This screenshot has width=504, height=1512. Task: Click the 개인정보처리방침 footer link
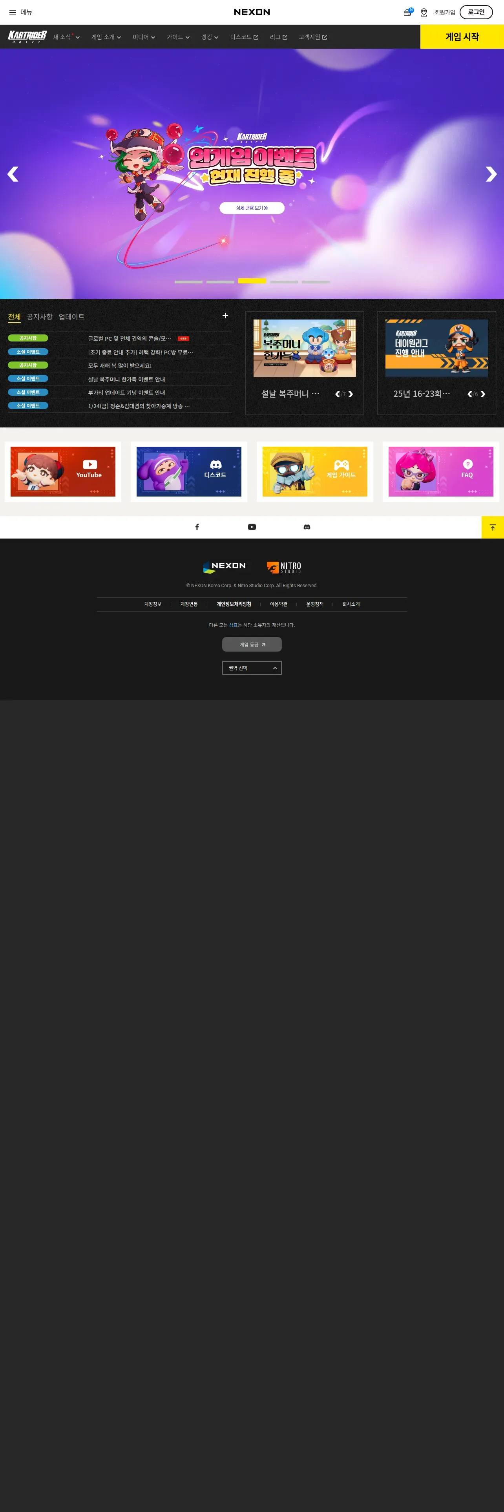coord(234,604)
